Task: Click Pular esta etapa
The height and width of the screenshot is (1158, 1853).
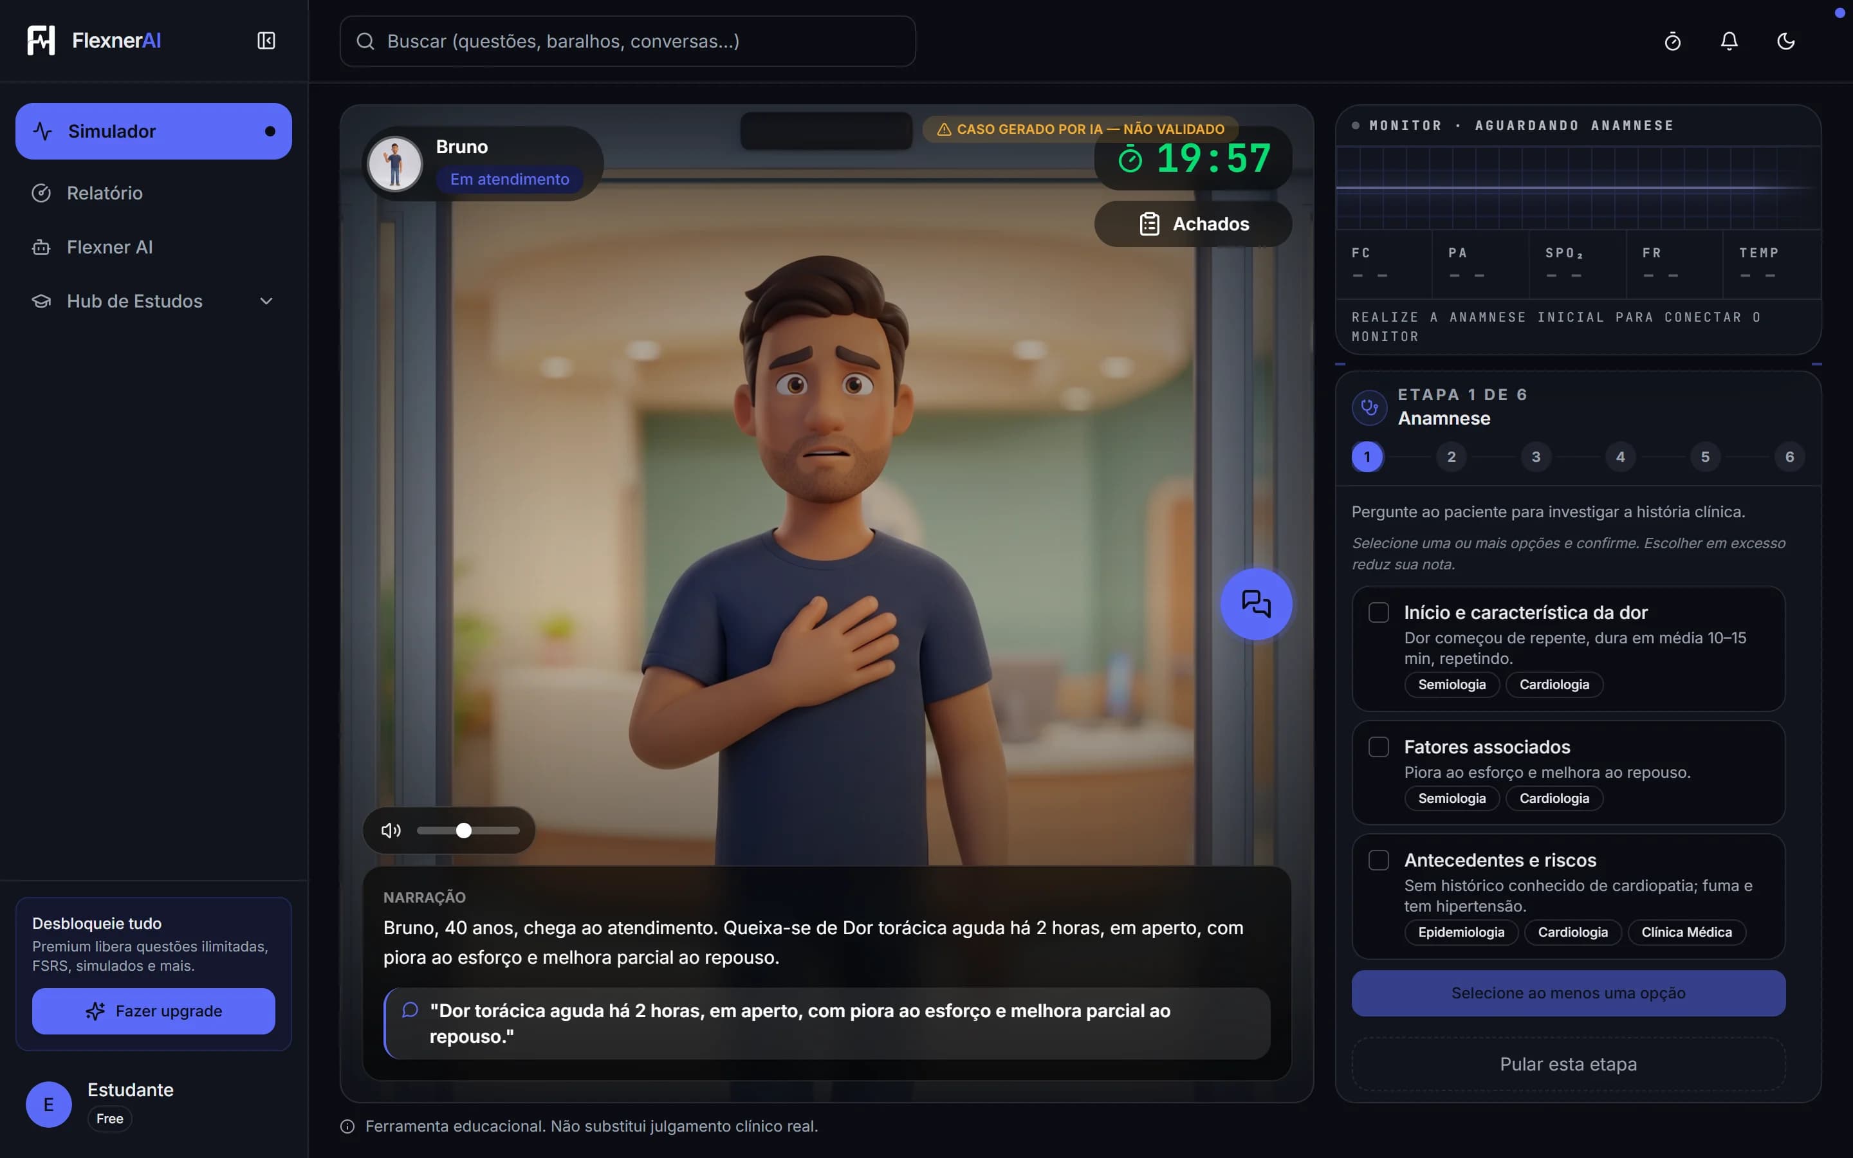Action: (1568, 1064)
